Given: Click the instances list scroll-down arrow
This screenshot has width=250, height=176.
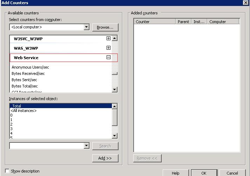Looking at the screenshot, I should 114,136.
